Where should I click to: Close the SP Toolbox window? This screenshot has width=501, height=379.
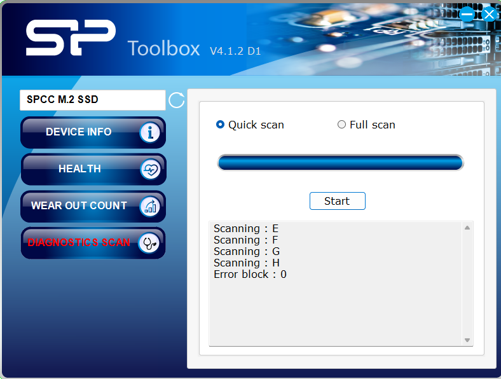coord(488,13)
